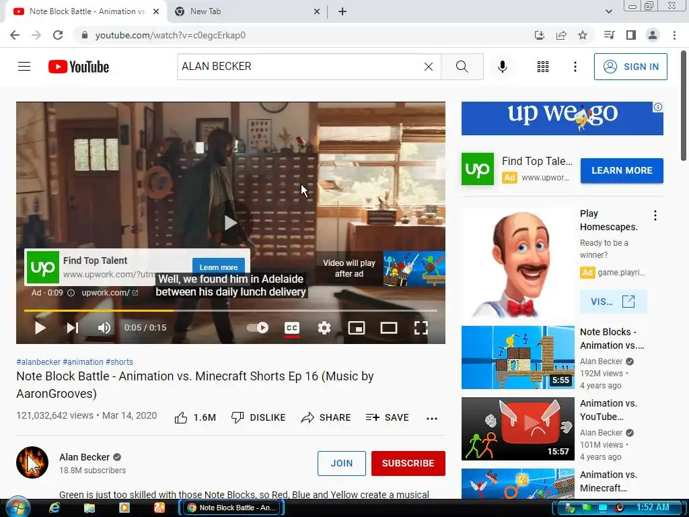Click the VIS... Homescapes ad button

click(613, 302)
